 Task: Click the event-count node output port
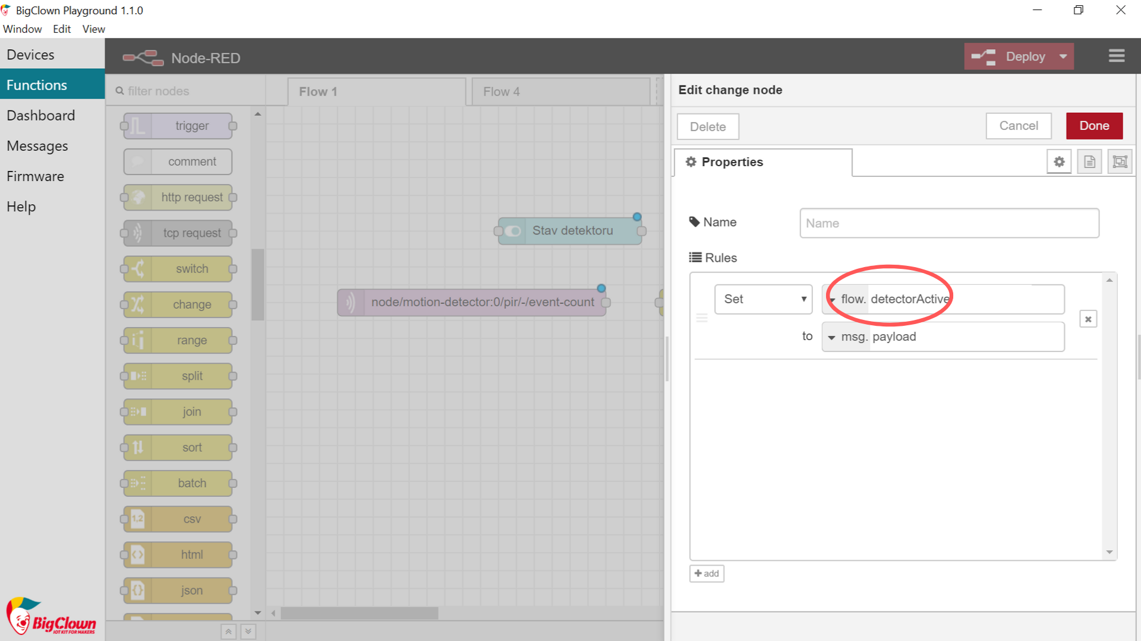606,303
